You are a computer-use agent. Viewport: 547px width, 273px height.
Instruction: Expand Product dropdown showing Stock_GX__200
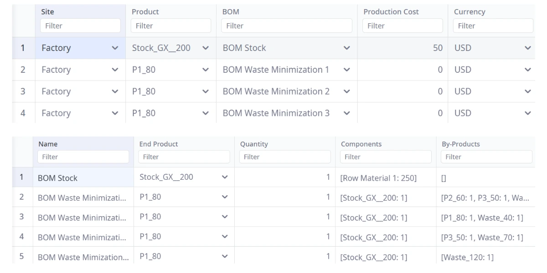tap(206, 48)
